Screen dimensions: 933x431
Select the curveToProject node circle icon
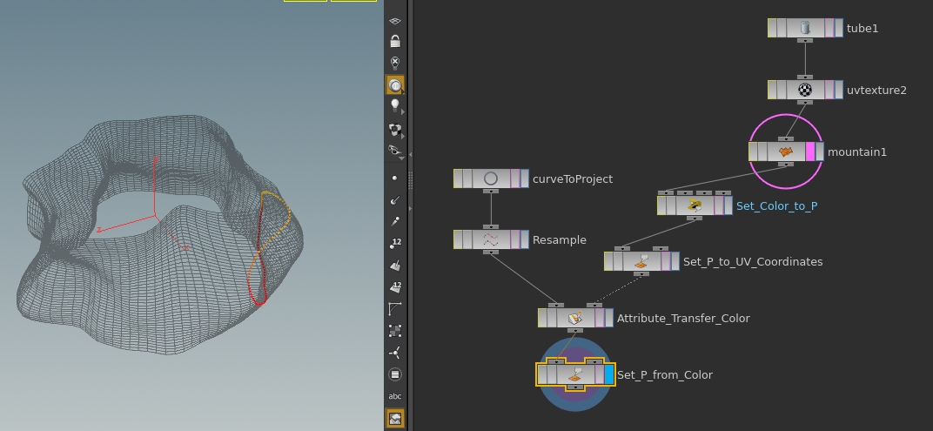point(491,178)
